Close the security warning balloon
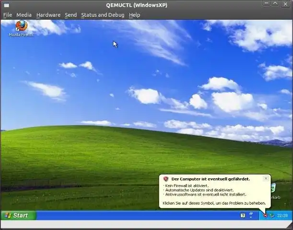Viewport: 293px width, 230px height. [x=266, y=178]
